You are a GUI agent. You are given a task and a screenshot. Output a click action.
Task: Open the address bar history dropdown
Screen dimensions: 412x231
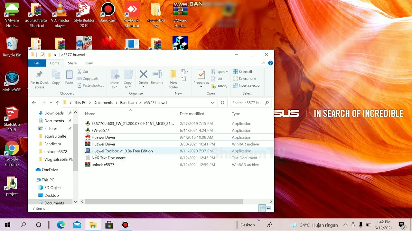coord(212,103)
